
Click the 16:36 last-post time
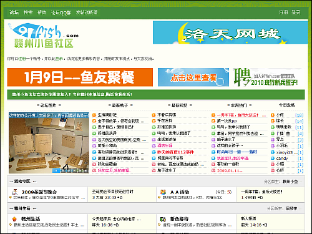[x=107, y=225]
